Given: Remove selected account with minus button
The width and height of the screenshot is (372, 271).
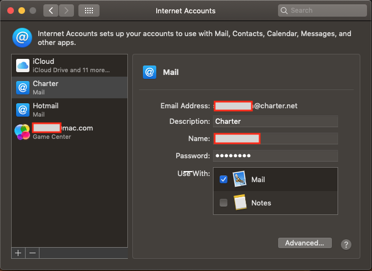Looking at the screenshot, I should click(32, 253).
